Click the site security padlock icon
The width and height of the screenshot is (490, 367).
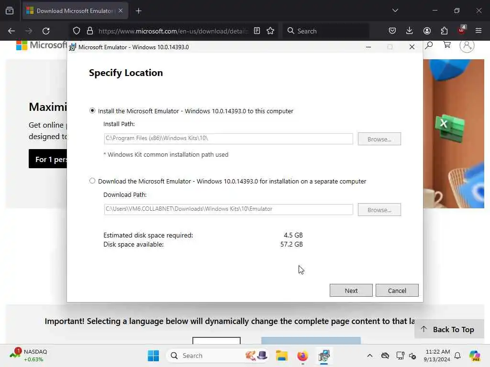pos(90,31)
